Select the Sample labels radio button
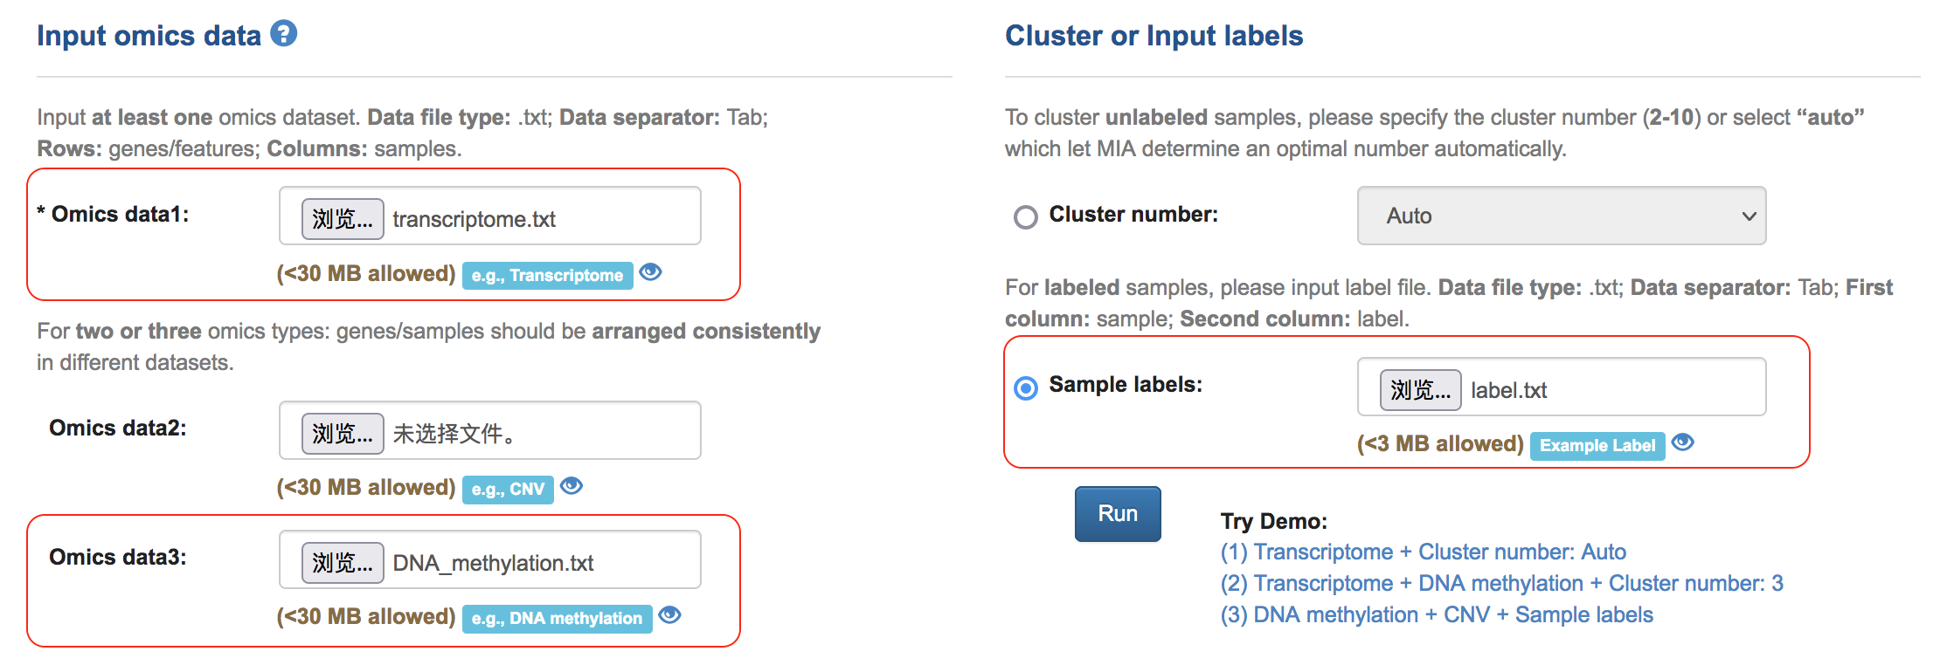Image resolution: width=1947 pixels, height=665 pixels. coord(1026,387)
